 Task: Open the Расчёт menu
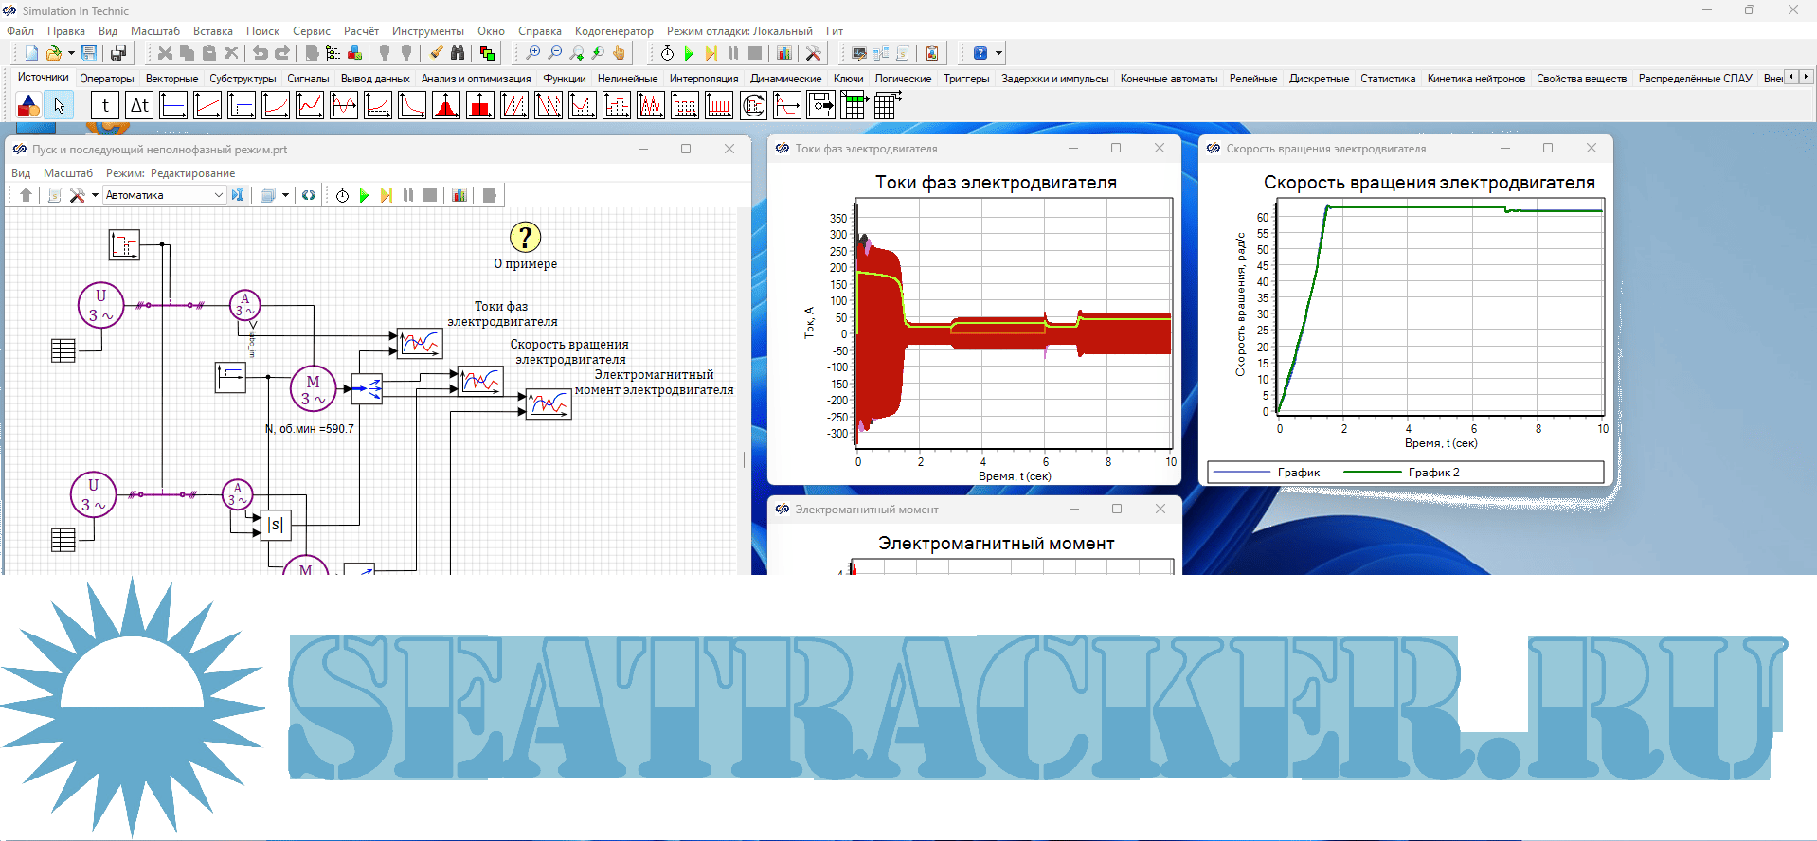click(x=361, y=31)
